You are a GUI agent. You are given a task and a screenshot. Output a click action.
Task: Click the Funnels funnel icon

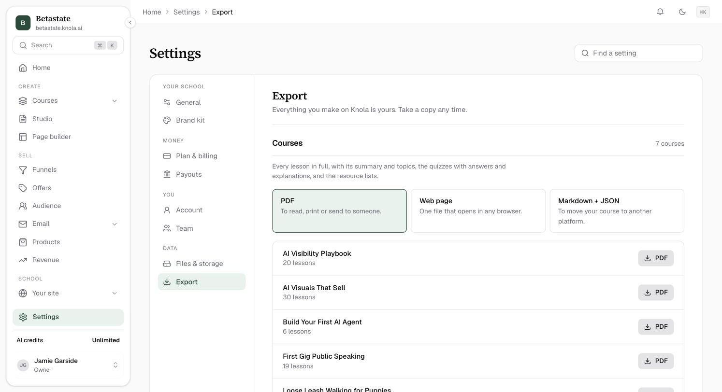(23, 169)
